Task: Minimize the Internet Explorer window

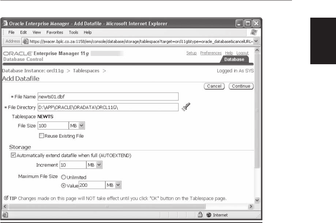Action: pyautogui.click(x=239, y=23)
